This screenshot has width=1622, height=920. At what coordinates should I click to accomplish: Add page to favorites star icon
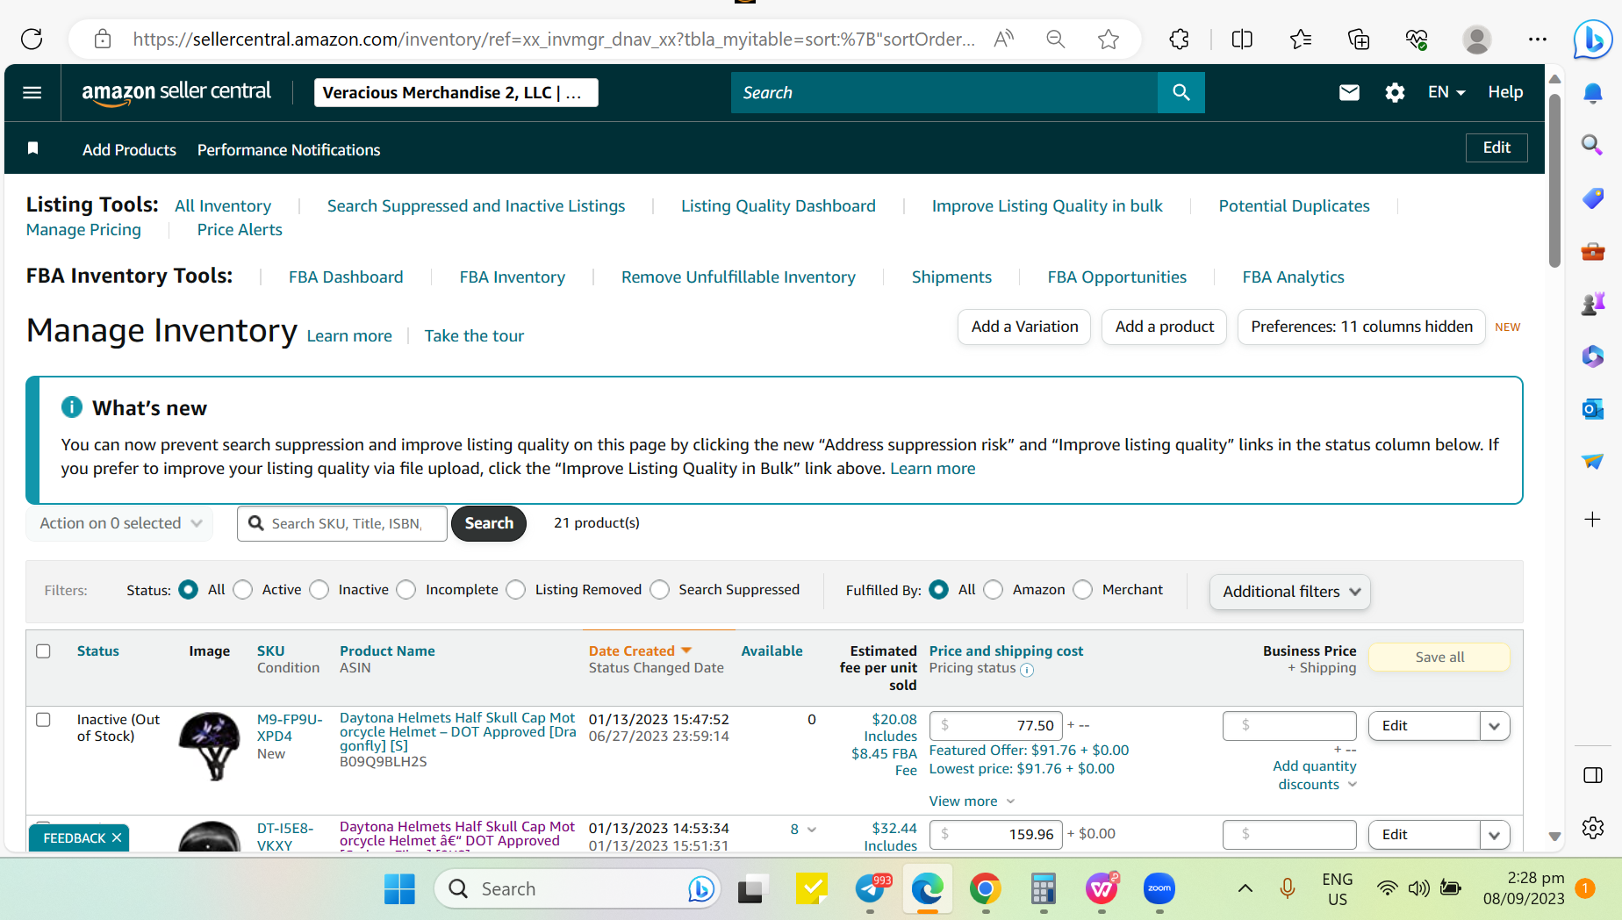[1109, 40]
